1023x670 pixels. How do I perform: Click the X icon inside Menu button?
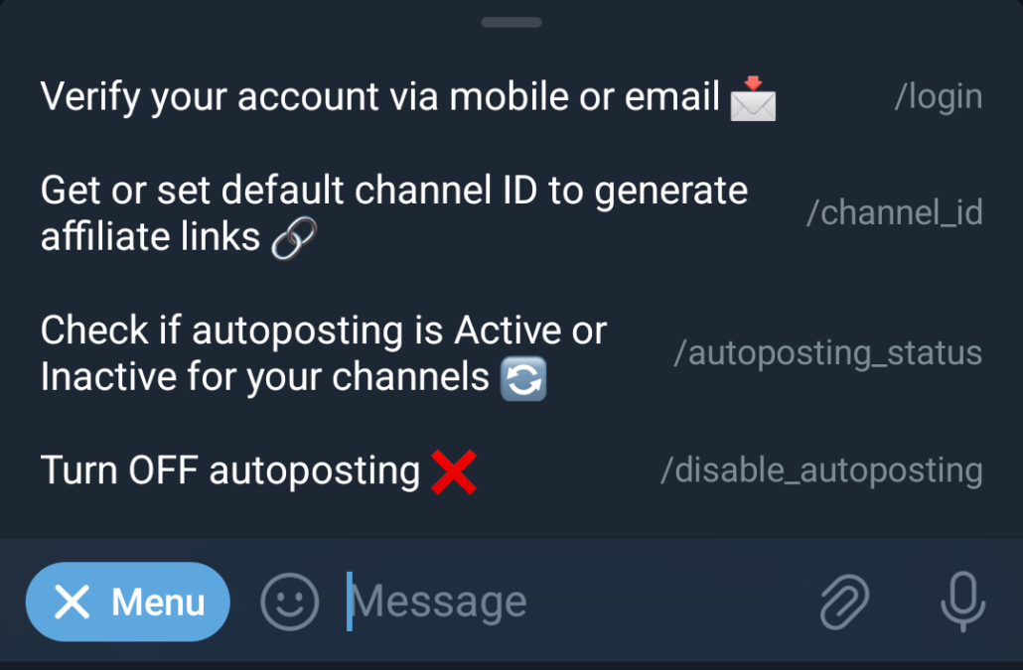point(72,602)
